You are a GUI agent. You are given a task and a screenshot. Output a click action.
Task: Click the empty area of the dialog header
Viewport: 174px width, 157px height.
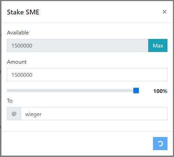pos(100,12)
